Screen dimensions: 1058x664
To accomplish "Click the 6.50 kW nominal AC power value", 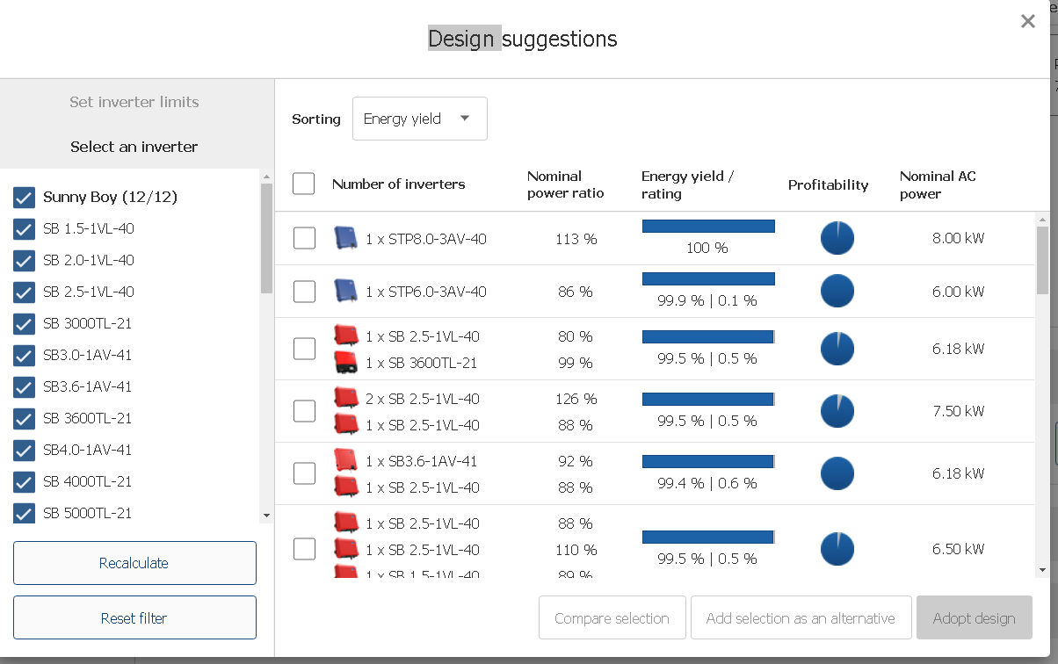I will click(x=959, y=549).
